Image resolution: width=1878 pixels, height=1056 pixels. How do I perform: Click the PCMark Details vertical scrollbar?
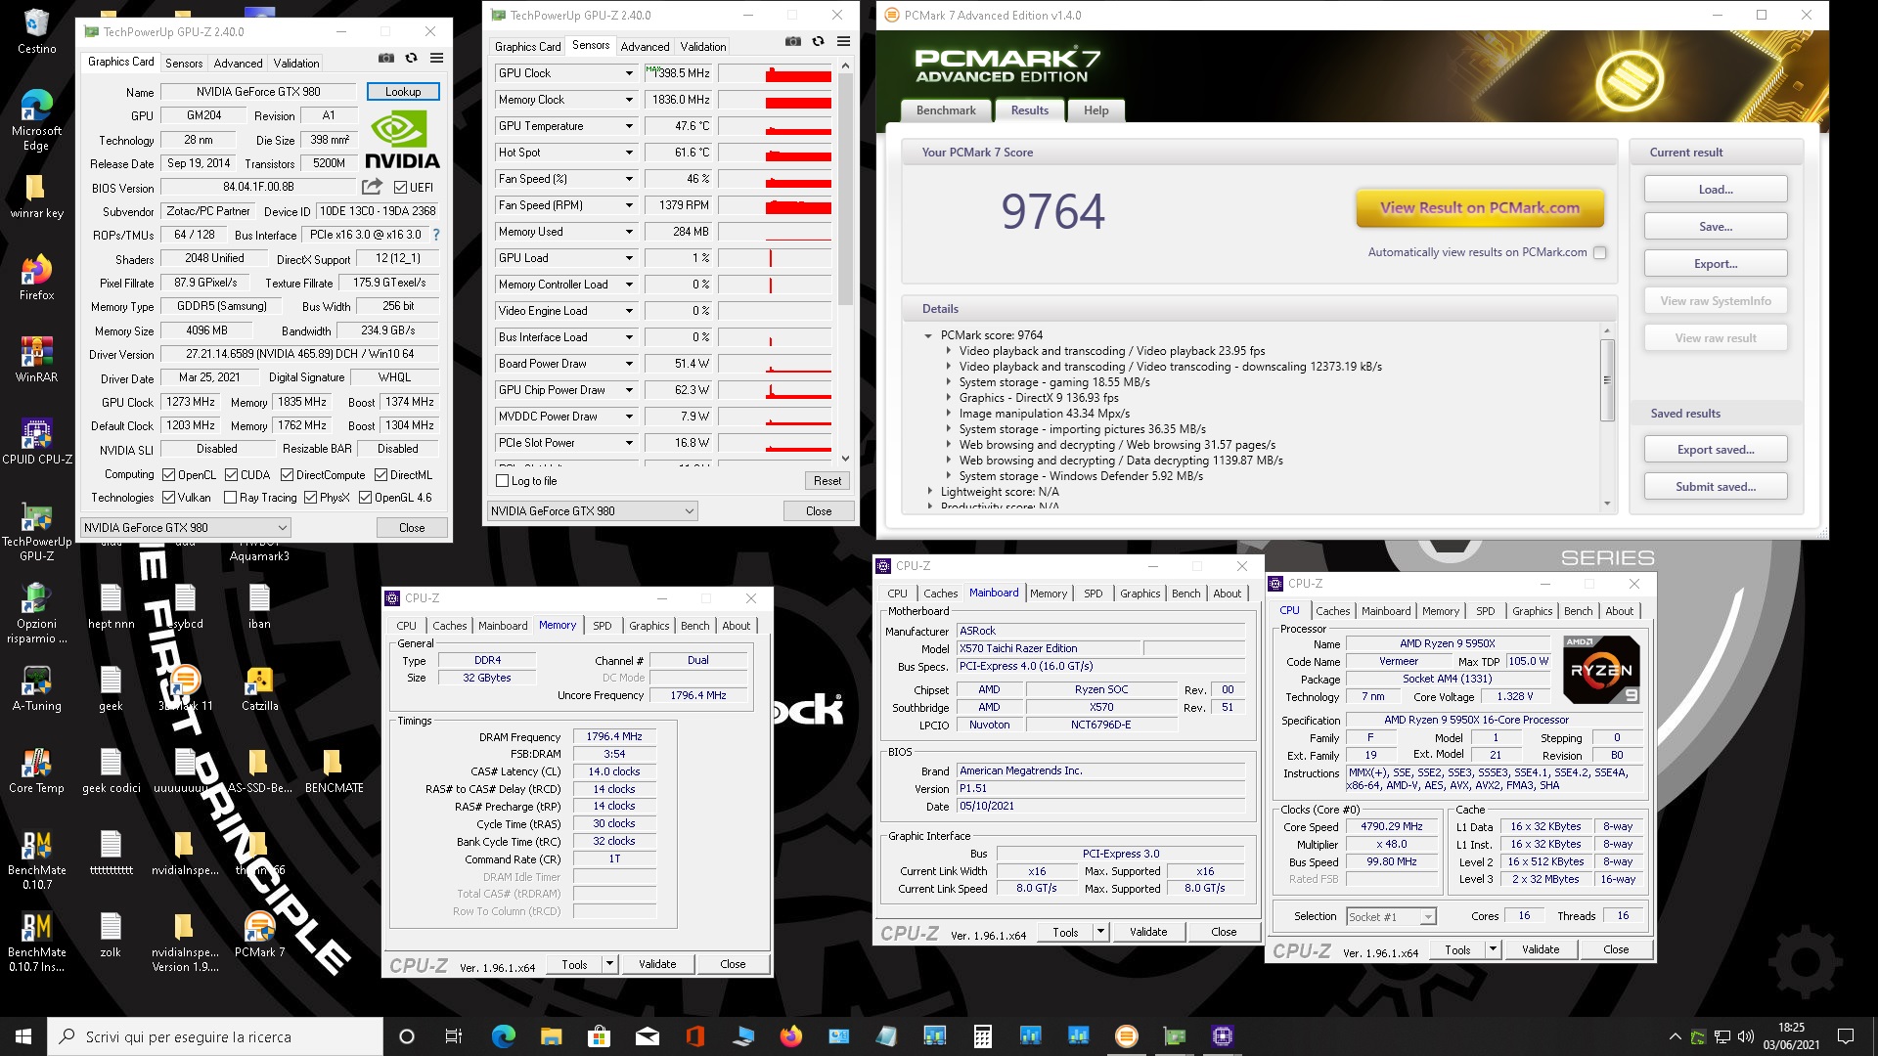pos(1606,418)
